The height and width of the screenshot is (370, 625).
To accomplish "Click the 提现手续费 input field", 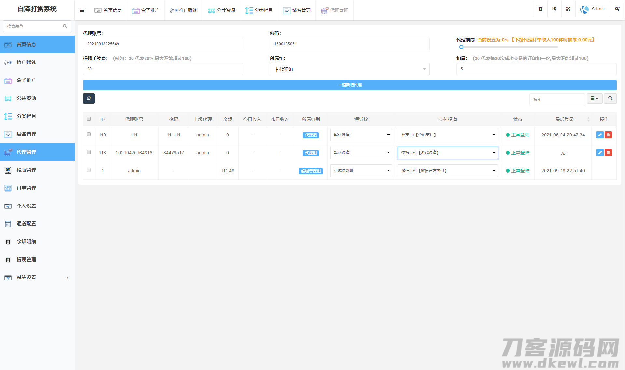I will (163, 69).
